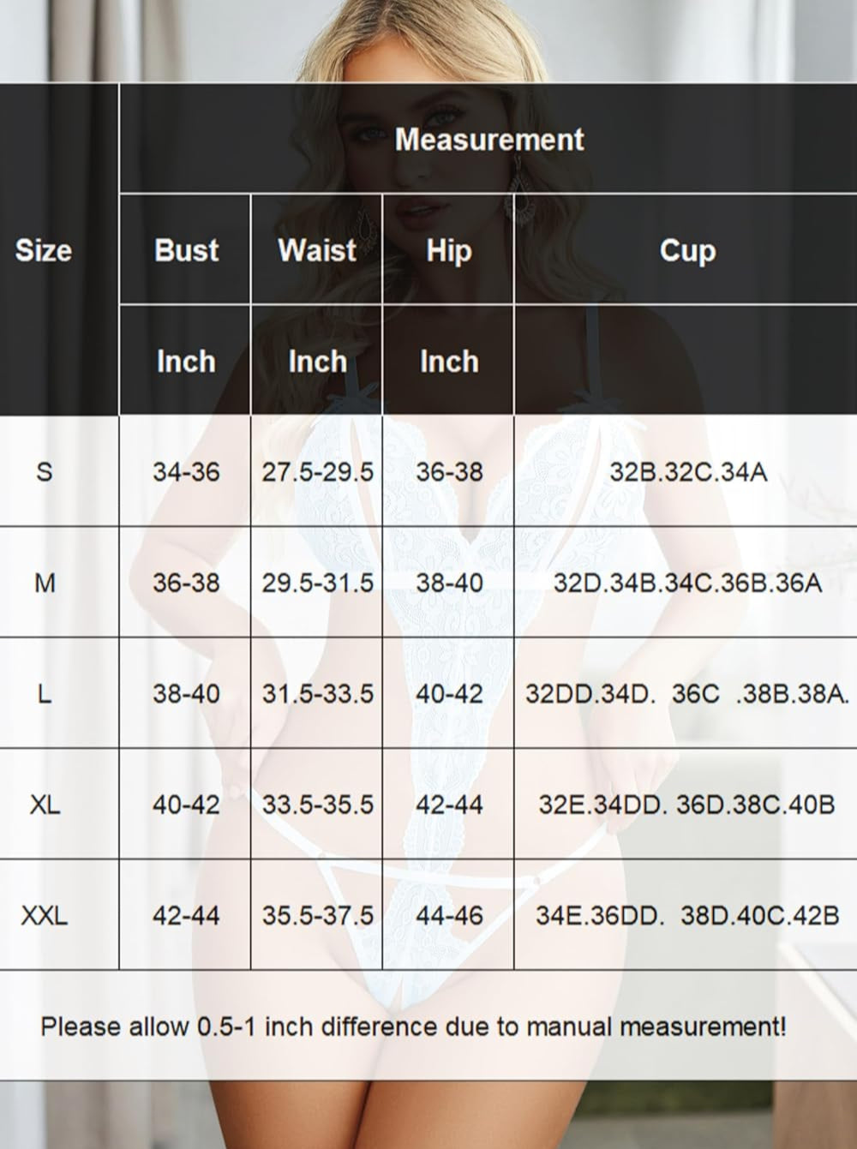Select the L size row label
The height and width of the screenshot is (1149, 857).
coord(45,693)
